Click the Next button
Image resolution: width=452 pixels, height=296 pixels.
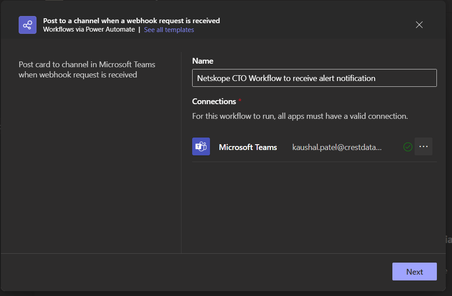click(414, 272)
